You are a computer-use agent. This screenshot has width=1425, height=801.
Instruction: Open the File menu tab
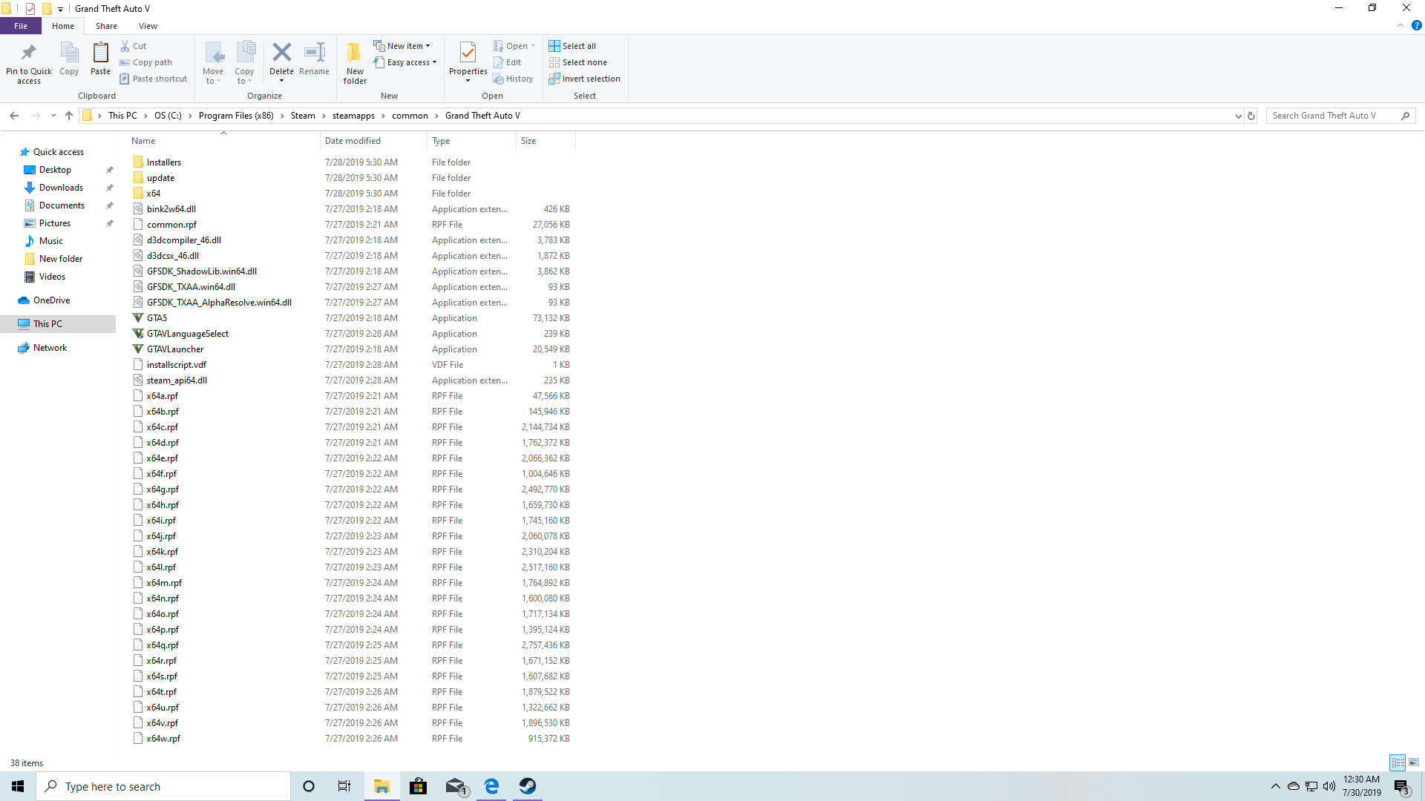21,26
